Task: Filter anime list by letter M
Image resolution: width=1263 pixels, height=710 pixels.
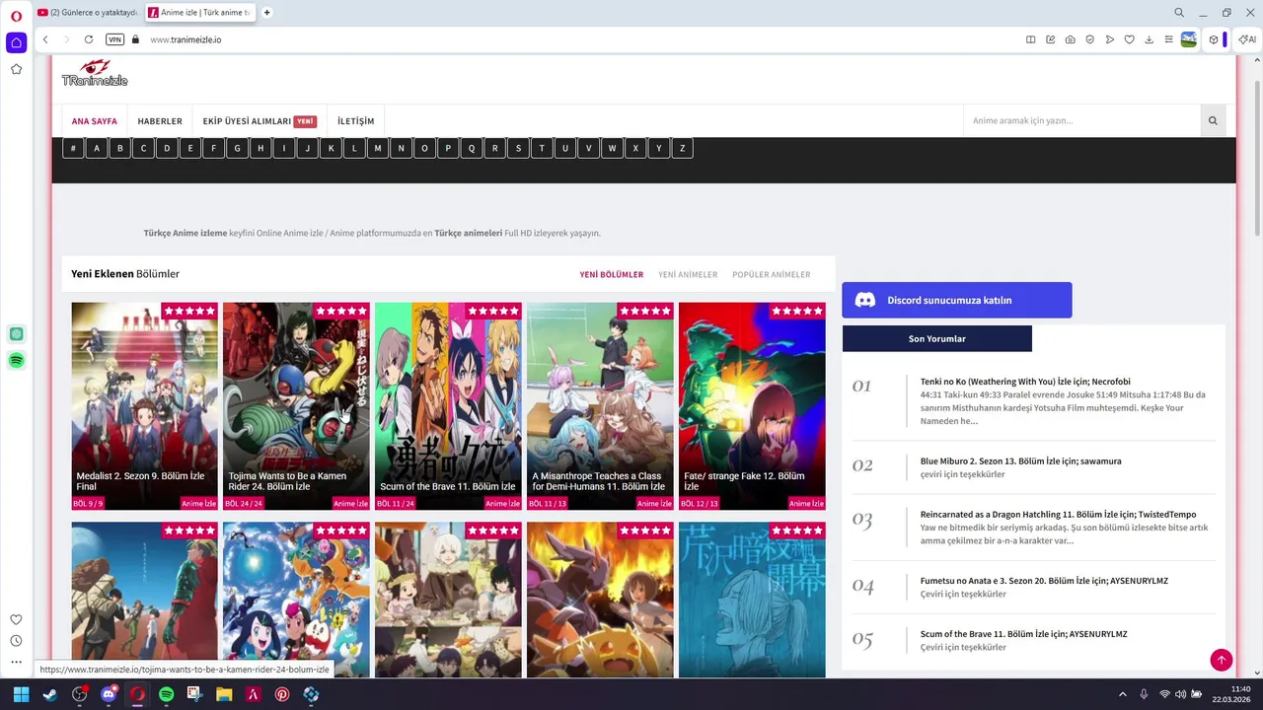Action: tap(378, 148)
